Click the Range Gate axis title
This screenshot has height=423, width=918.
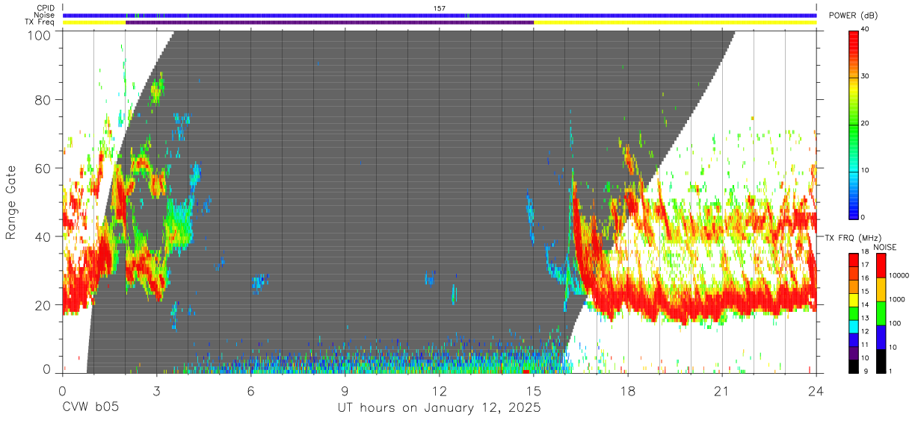point(11,202)
